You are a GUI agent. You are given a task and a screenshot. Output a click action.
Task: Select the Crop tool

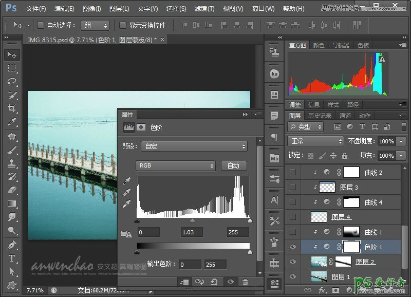pos(12,108)
